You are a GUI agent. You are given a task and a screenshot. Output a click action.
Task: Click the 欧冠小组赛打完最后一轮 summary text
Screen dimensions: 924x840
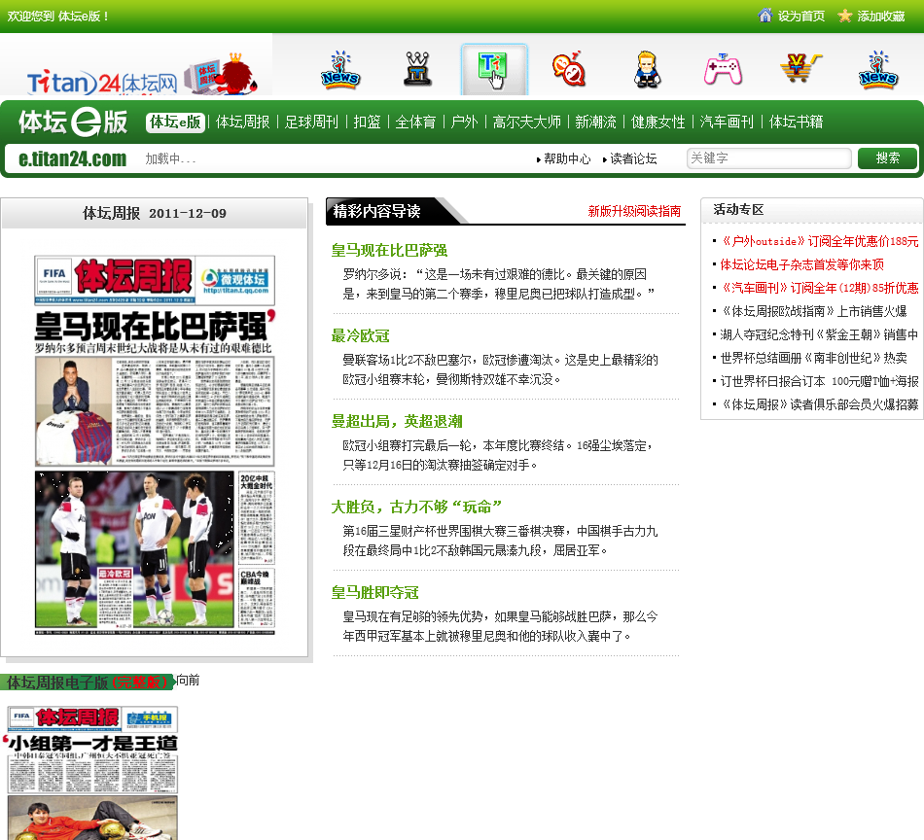(499, 455)
